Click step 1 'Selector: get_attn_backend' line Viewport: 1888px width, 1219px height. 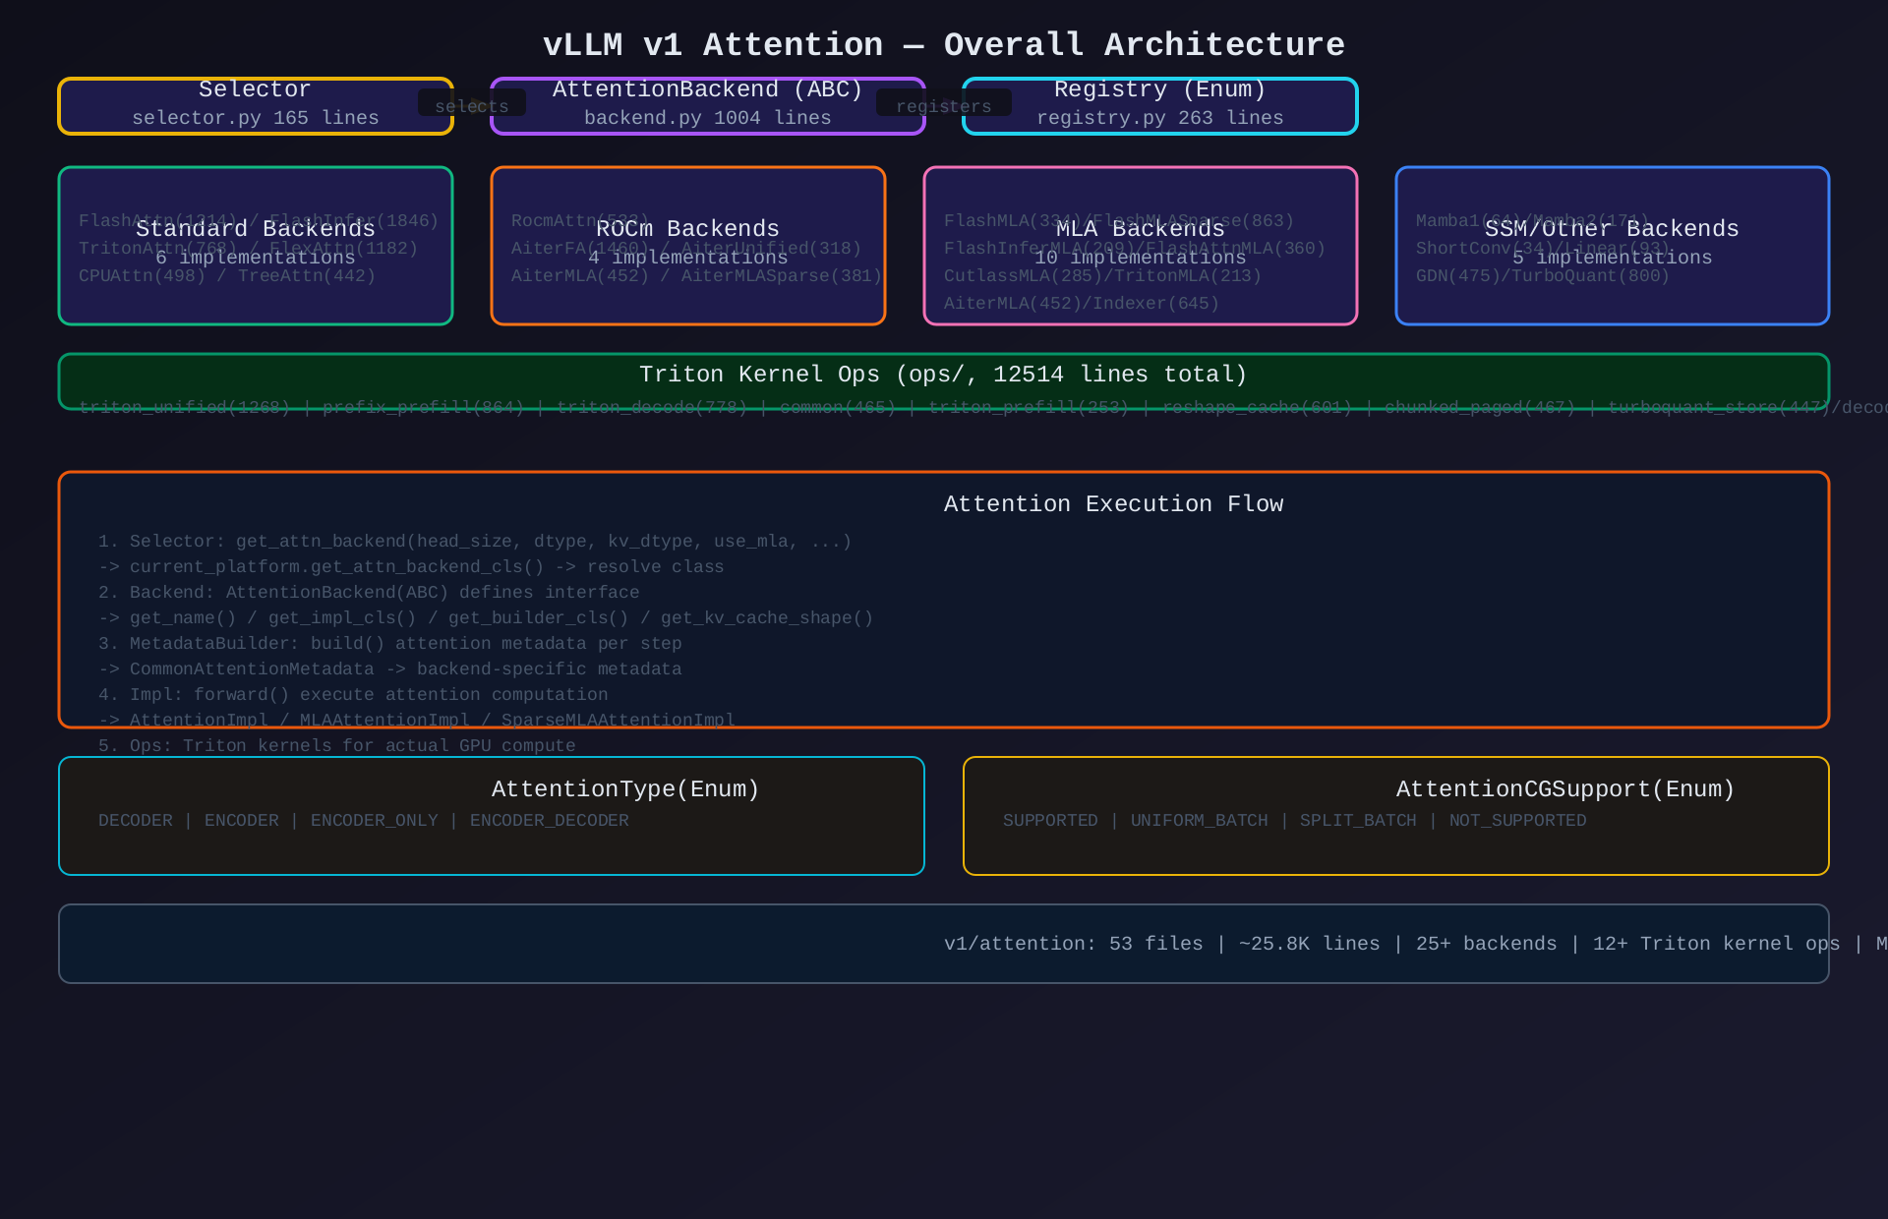pos(475,542)
